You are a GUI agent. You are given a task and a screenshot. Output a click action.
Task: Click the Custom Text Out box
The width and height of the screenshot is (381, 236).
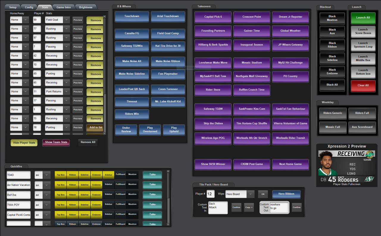[x=279, y=207]
